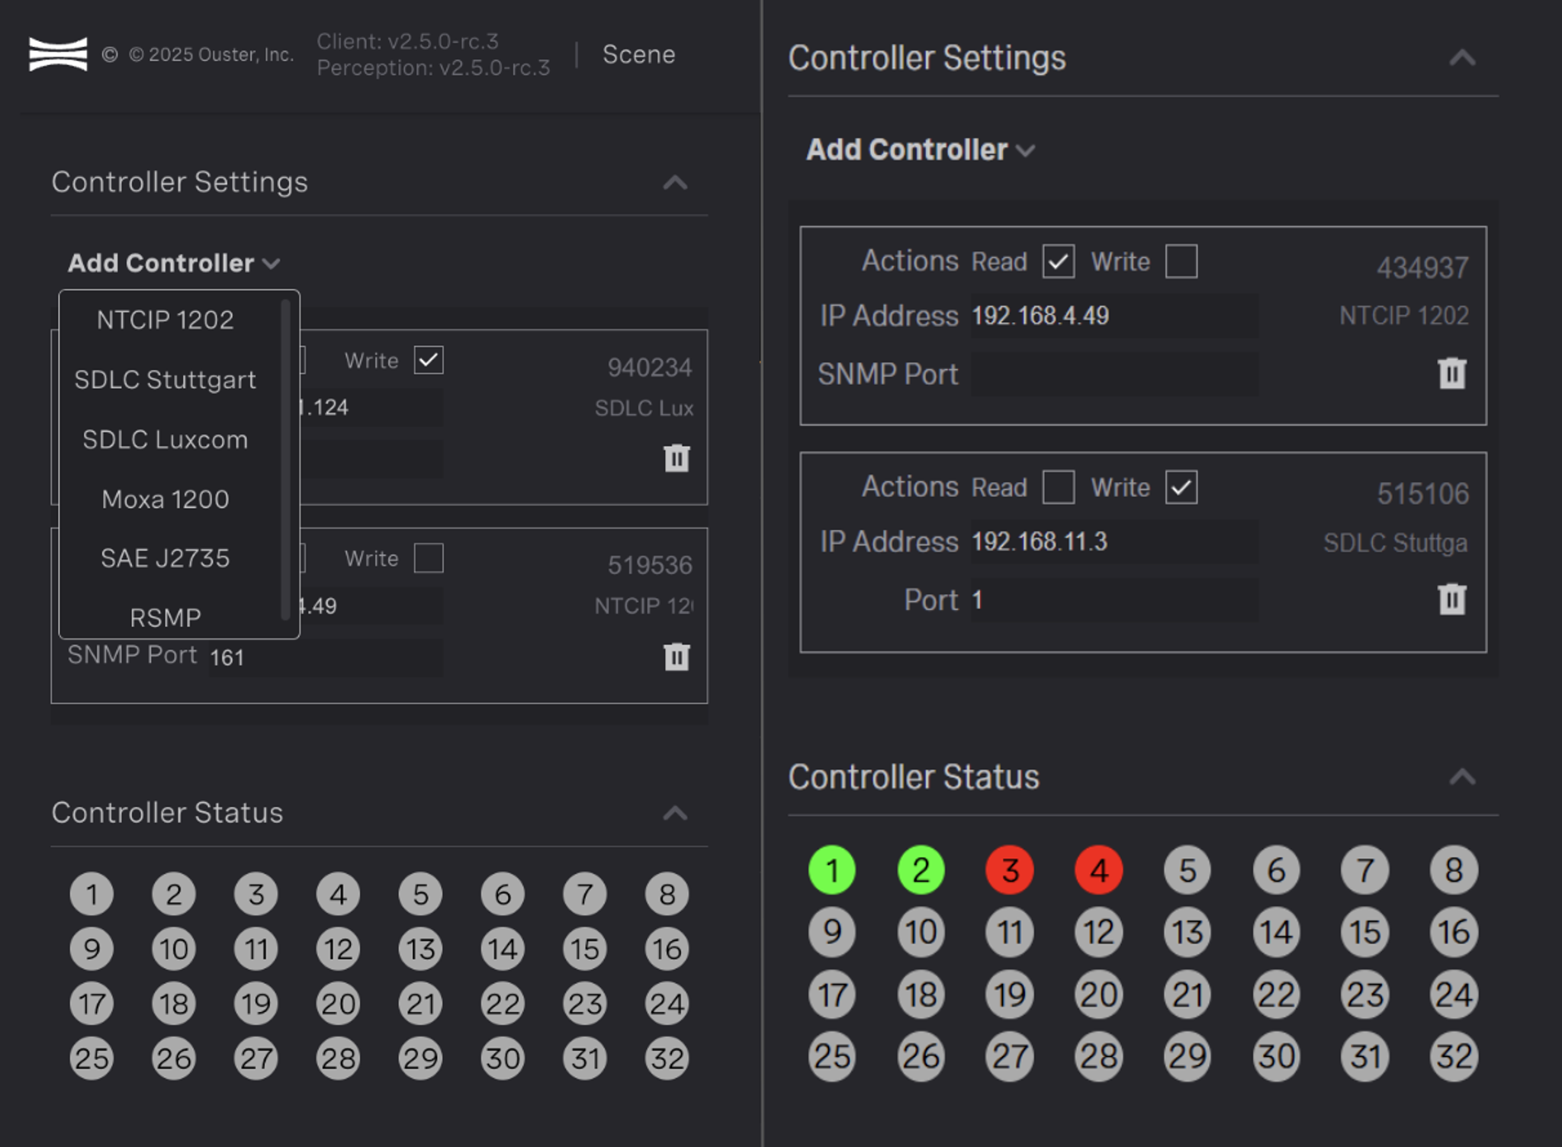Open the right Add Controller dropdown
Screen dimensions: 1562x1147
tap(921, 149)
